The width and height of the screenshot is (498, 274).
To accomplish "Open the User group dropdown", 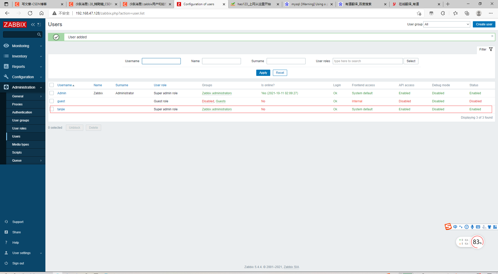I will (447, 24).
